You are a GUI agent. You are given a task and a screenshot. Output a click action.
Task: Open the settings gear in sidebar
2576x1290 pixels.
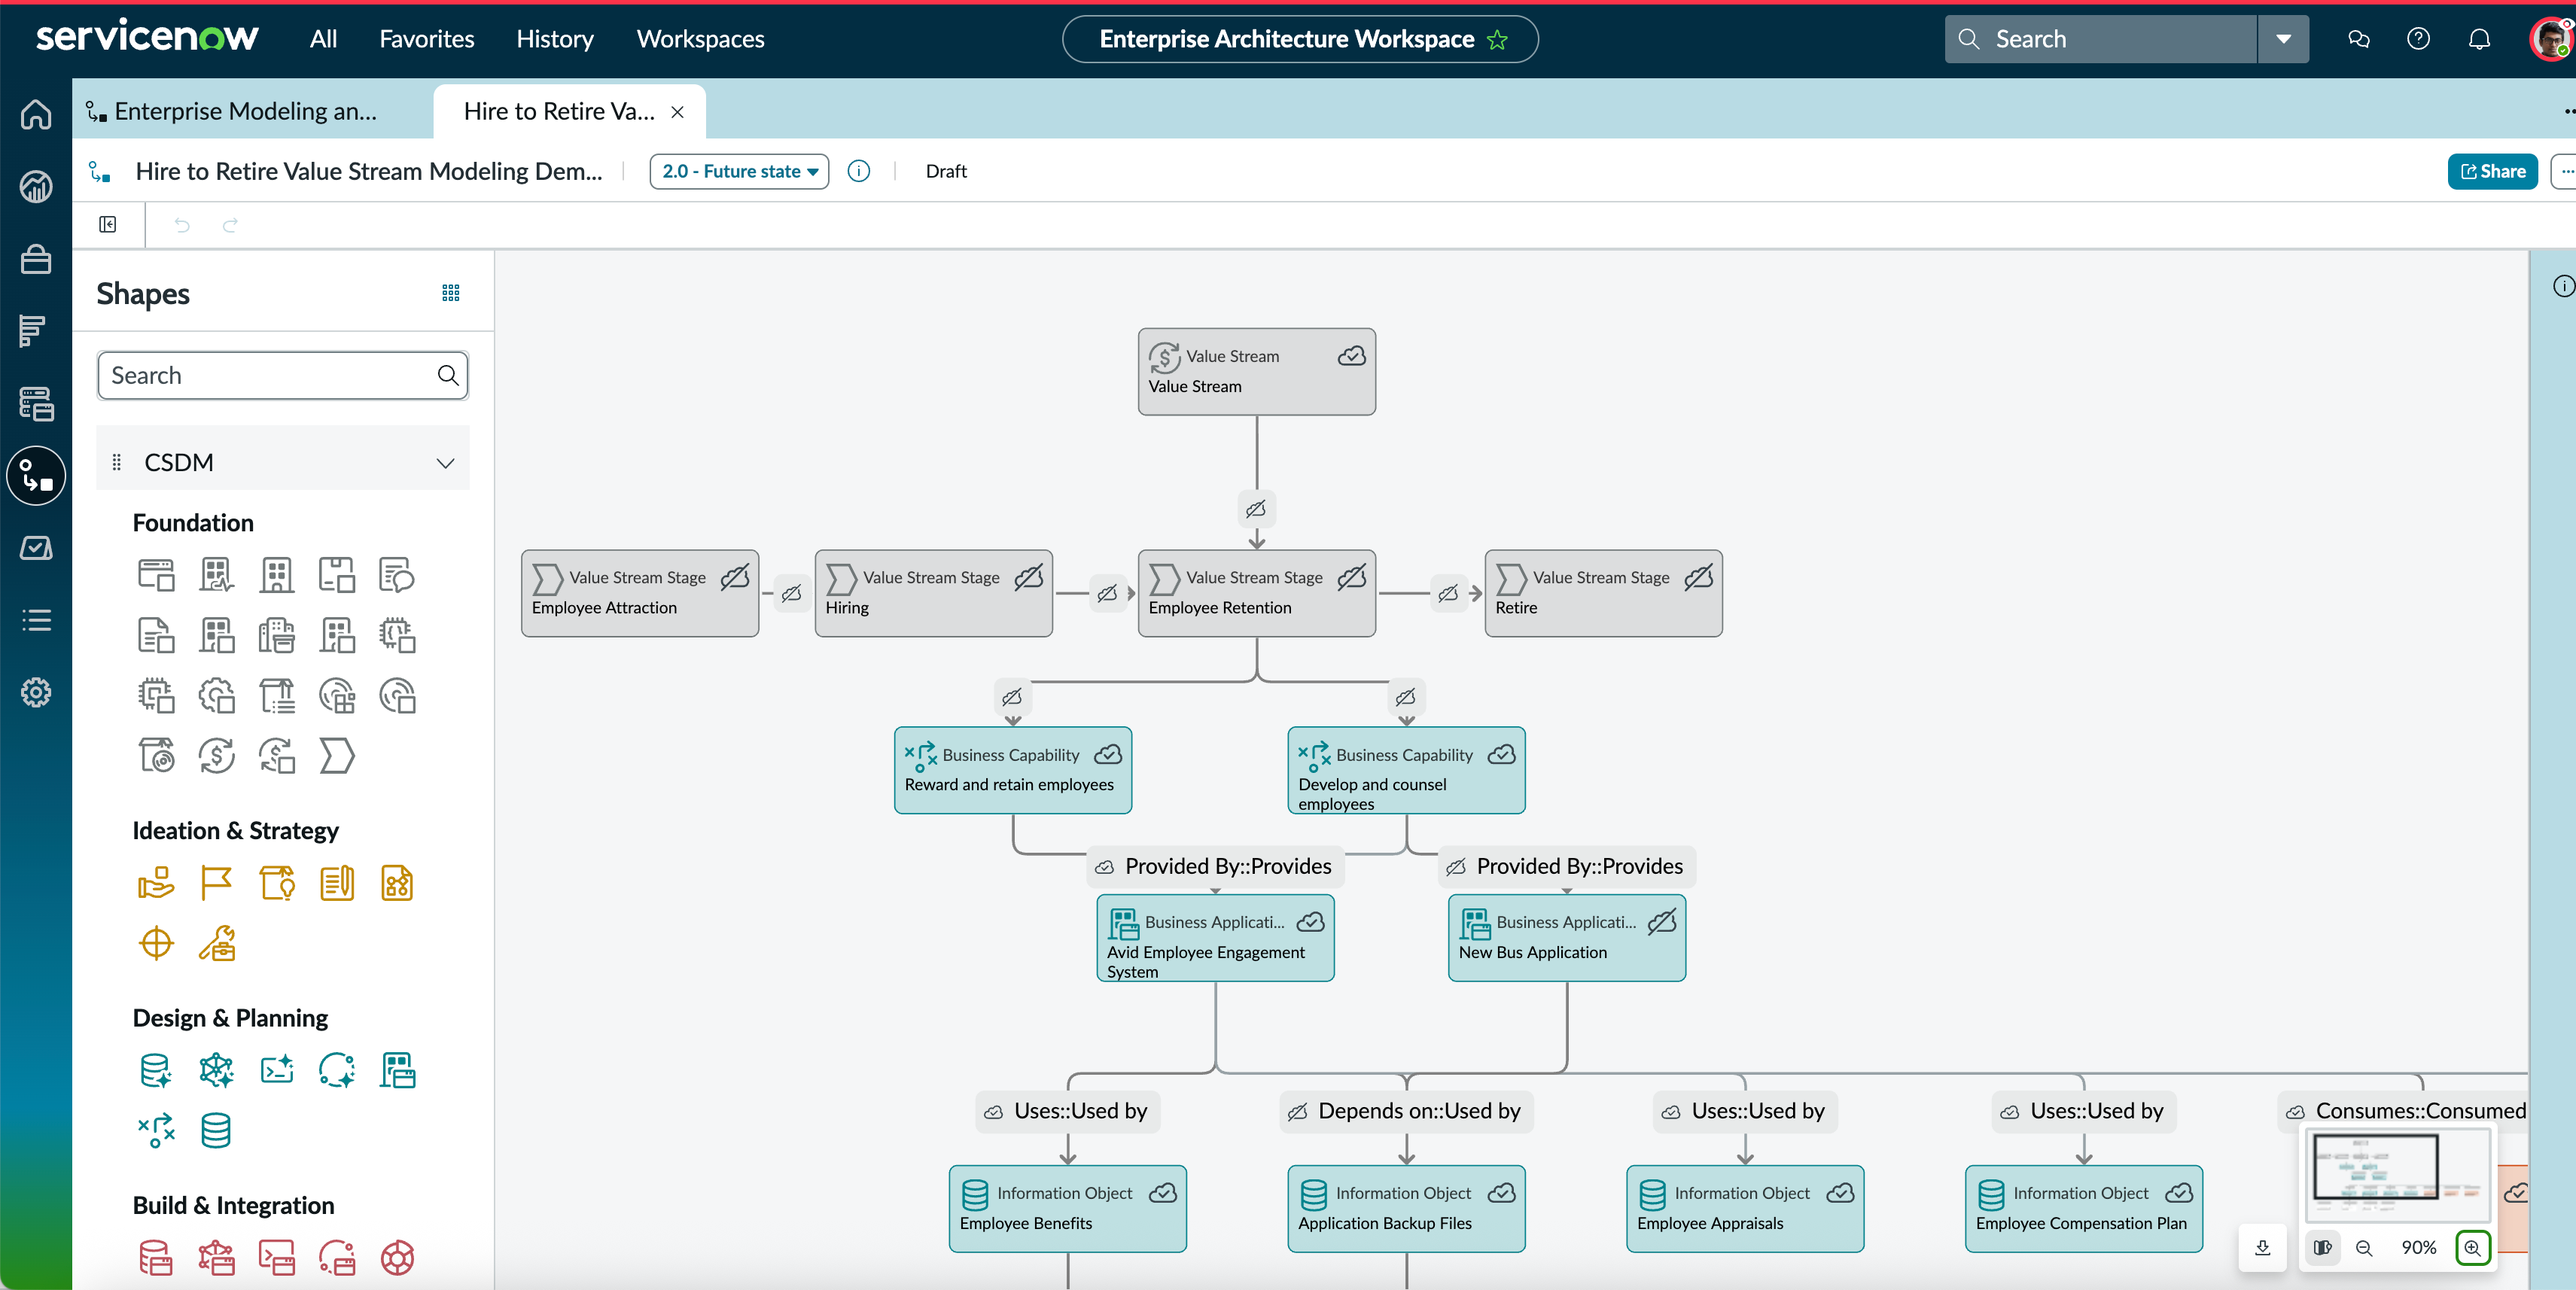point(36,692)
